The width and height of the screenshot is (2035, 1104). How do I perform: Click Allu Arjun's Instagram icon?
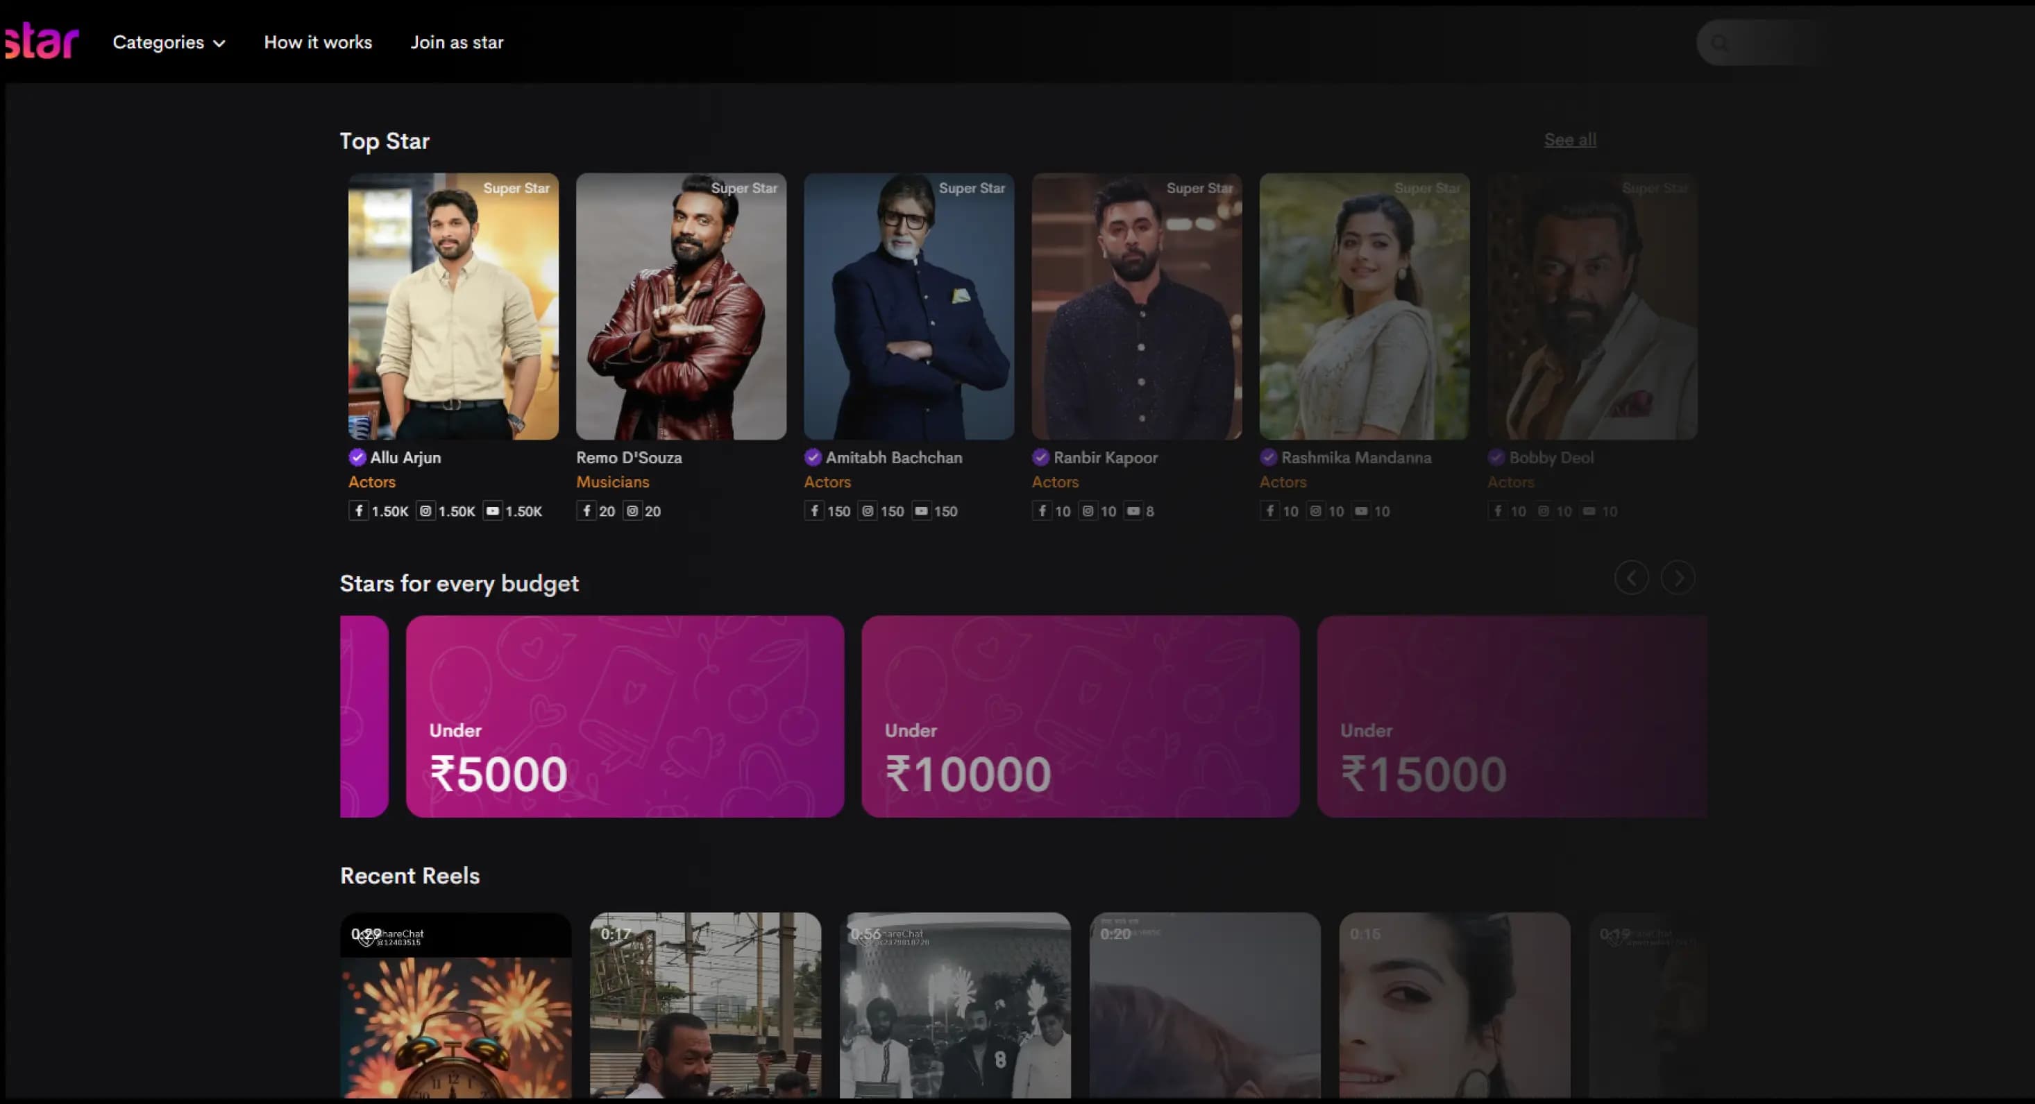click(425, 510)
